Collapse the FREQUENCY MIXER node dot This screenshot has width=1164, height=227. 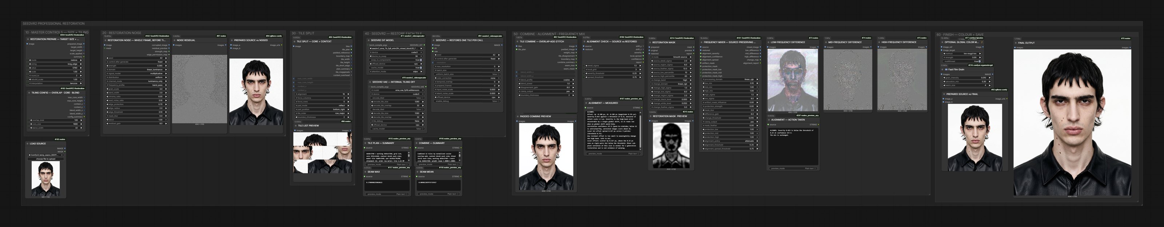click(x=702, y=43)
